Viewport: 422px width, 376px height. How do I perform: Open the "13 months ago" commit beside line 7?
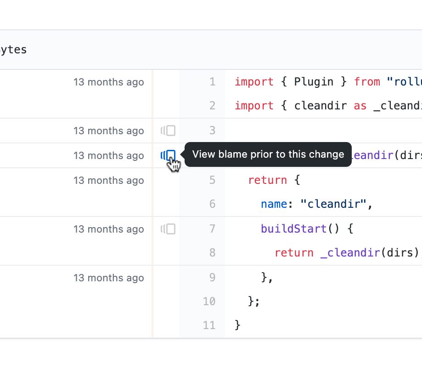[109, 229]
